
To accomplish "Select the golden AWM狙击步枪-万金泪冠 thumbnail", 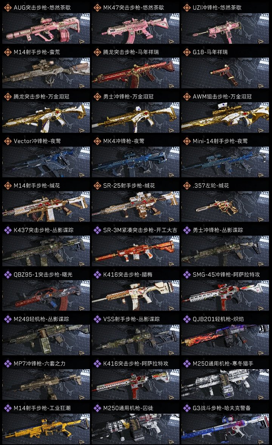I will [x=225, y=118].
